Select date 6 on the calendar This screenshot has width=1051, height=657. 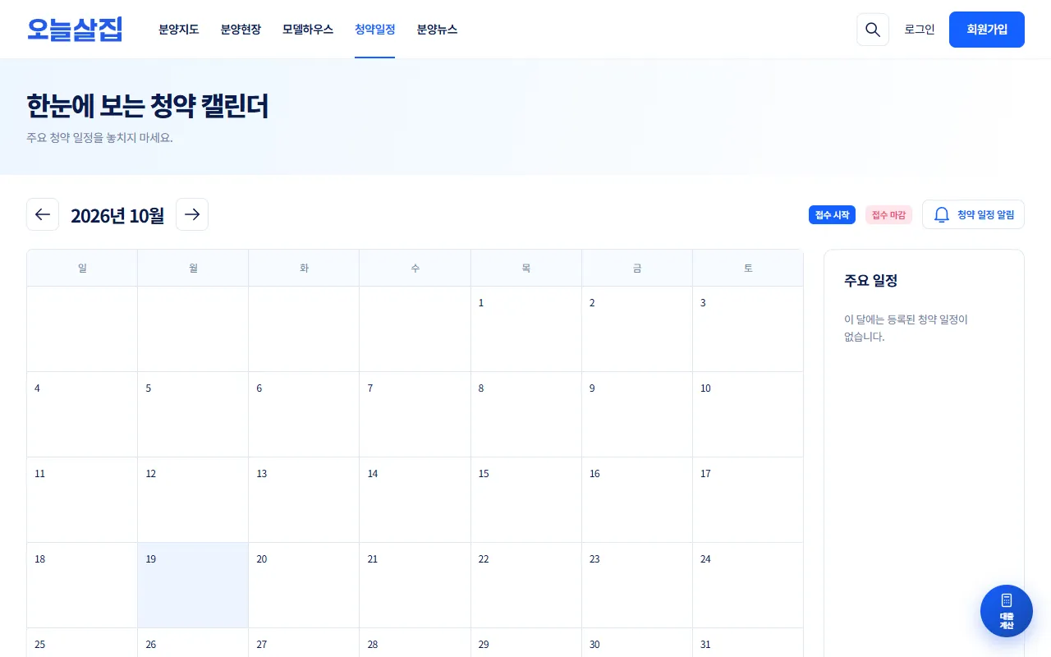click(x=304, y=414)
